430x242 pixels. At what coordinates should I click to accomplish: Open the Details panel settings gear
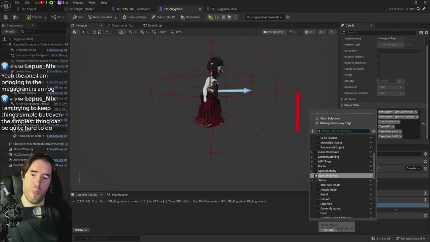pyautogui.click(x=427, y=33)
